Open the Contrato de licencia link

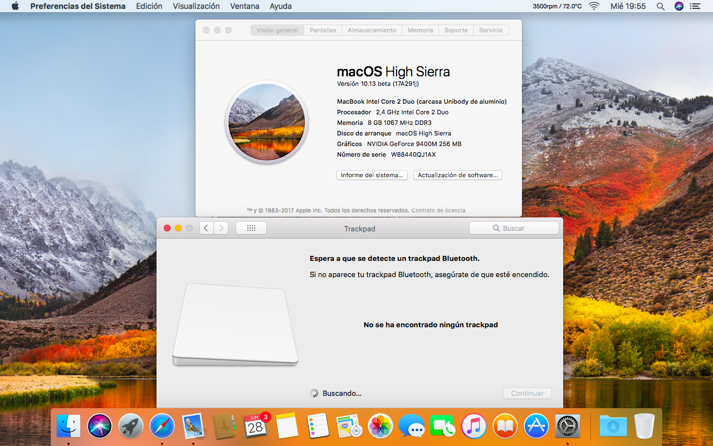click(438, 210)
